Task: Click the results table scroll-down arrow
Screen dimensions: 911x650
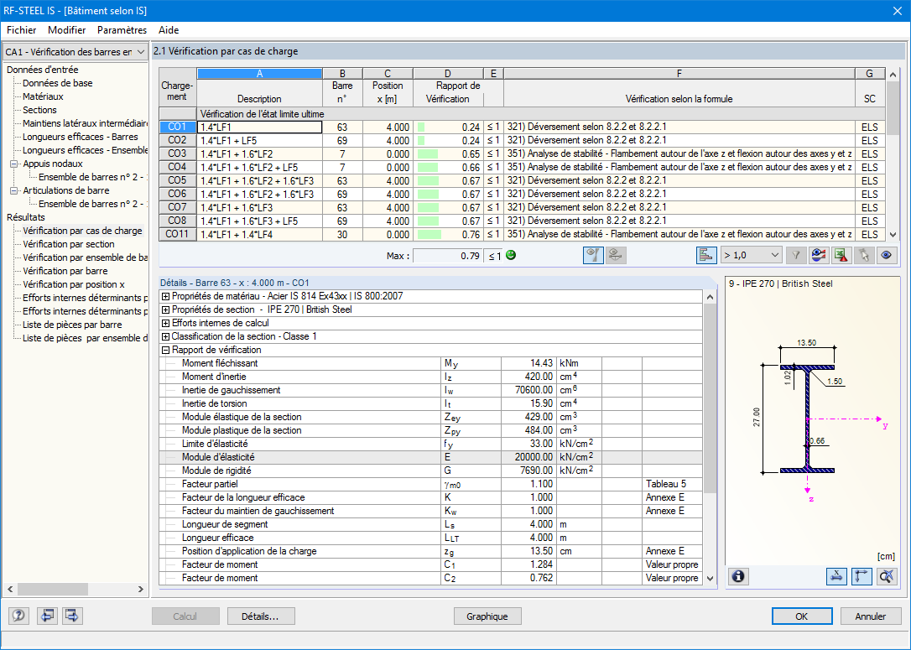Action: 893,235
